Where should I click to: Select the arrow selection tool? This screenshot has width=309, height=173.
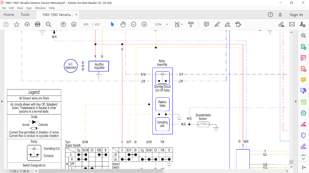click(112, 24)
